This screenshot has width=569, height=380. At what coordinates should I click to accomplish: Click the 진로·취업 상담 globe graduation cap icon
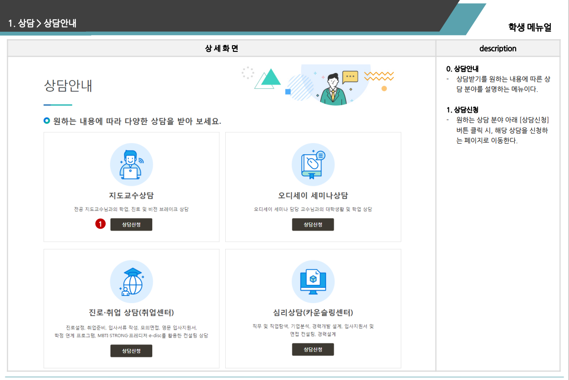(132, 282)
